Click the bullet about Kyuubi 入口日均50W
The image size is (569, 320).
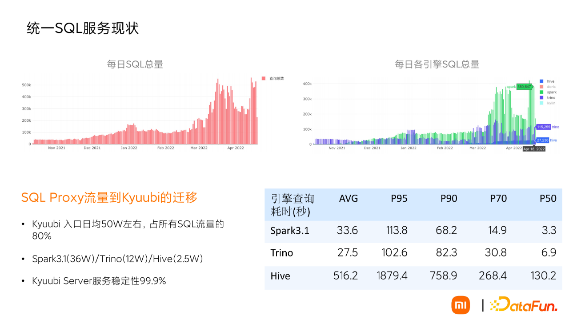(x=128, y=230)
